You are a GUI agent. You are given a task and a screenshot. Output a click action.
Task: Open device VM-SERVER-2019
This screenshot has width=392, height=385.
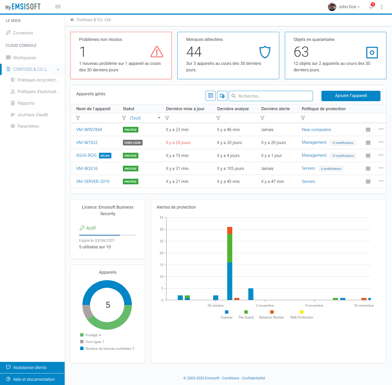(93, 182)
